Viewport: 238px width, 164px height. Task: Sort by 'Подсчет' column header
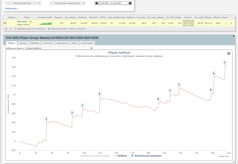click(x=58, y=17)
